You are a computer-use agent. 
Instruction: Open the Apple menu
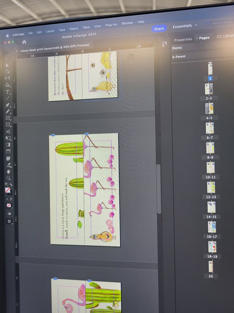click(x=7, y=35)
